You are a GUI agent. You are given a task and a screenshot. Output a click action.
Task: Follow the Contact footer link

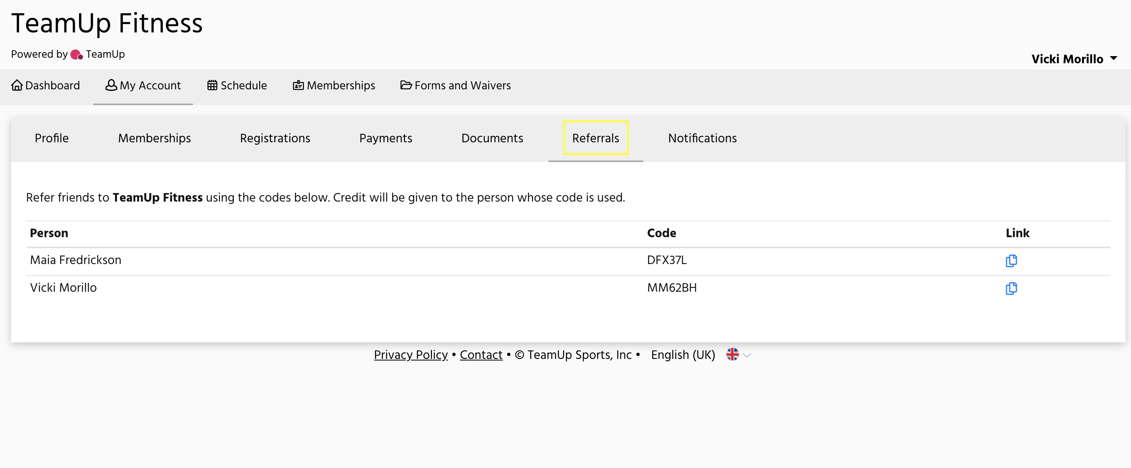pos(481,355)
